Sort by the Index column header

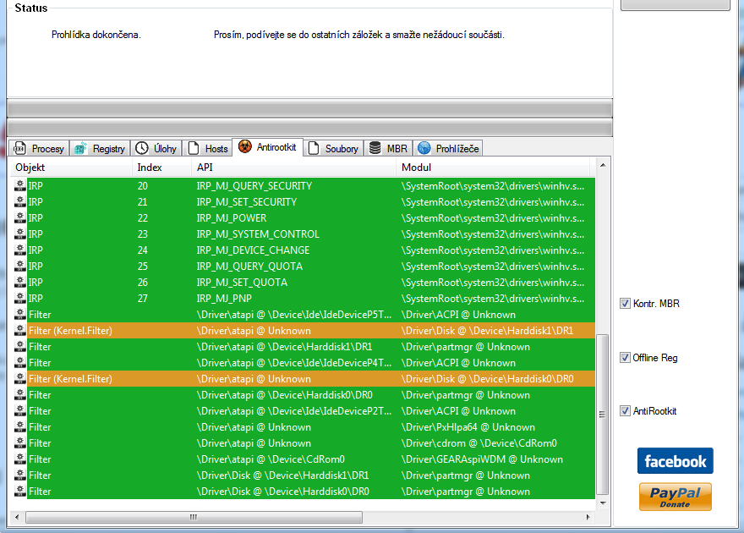(161, 168)
